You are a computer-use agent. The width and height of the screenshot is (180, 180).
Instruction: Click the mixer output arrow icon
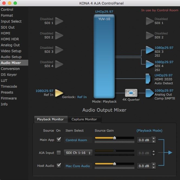(x=170, y=152)
